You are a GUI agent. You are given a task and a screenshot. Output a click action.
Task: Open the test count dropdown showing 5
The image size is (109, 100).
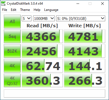[x=27, y=19]
